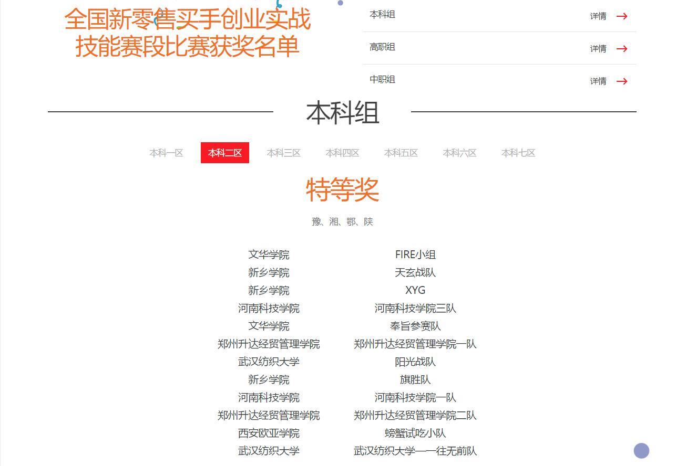Screen dimensions: 676x466
Task: Switch to the 本科三区 tab
Action: [283, 153]
